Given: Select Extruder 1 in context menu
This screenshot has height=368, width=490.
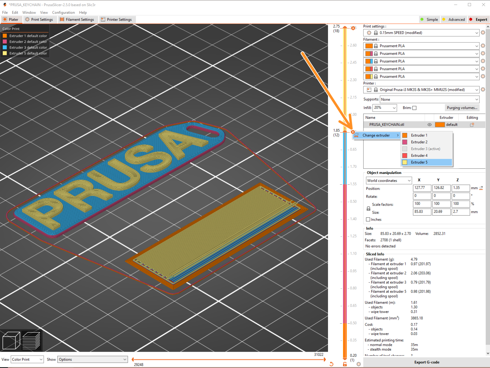Looking at the screenshot, I should 427,135.
